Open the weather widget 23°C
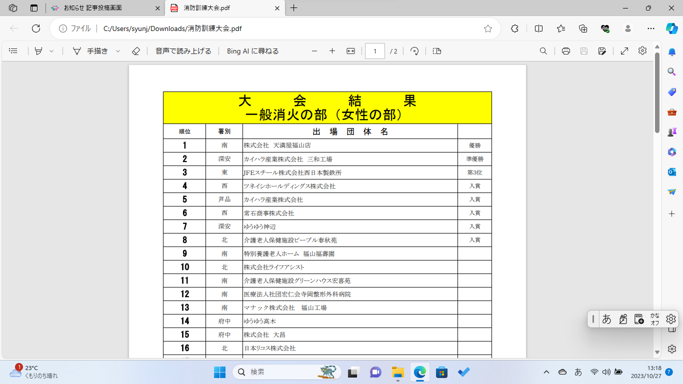This screenshot has width=683, height=384. (x=34, y=371)
